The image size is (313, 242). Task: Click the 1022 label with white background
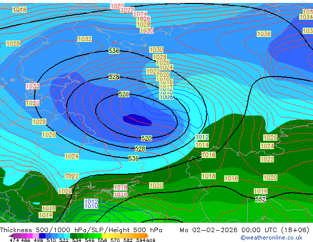[127, 10]
